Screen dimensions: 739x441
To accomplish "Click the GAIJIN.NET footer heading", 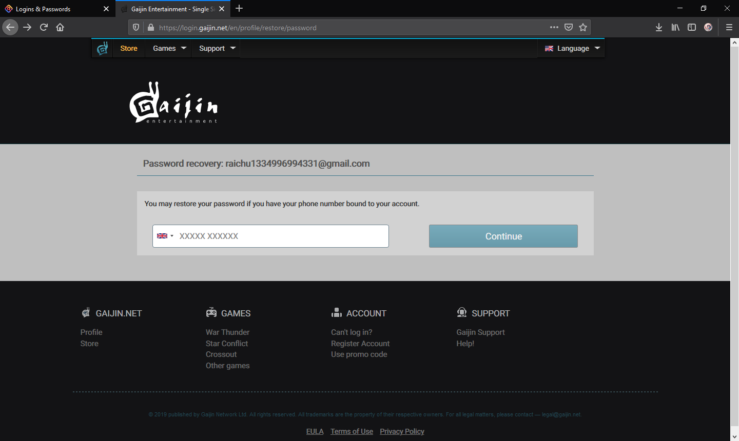I will pos(119,313).
